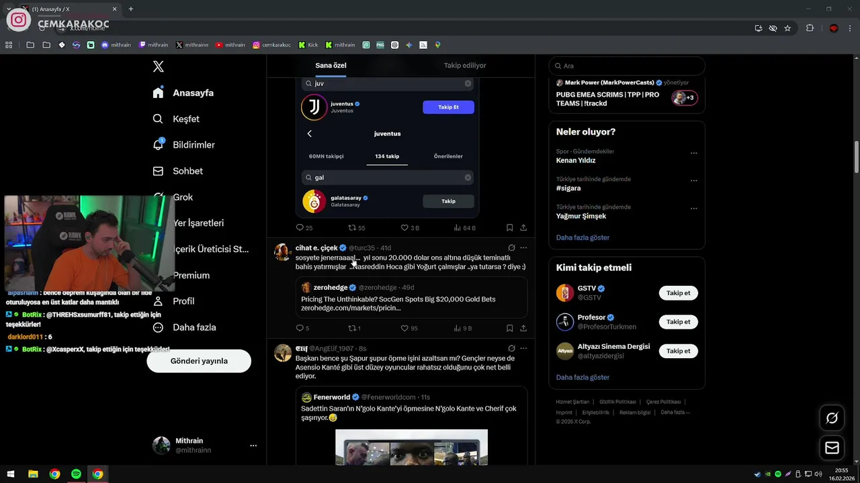Open Yağmur Şimşek trend options
The height and width of the screenshot is (483, 860).
(693, 209)
